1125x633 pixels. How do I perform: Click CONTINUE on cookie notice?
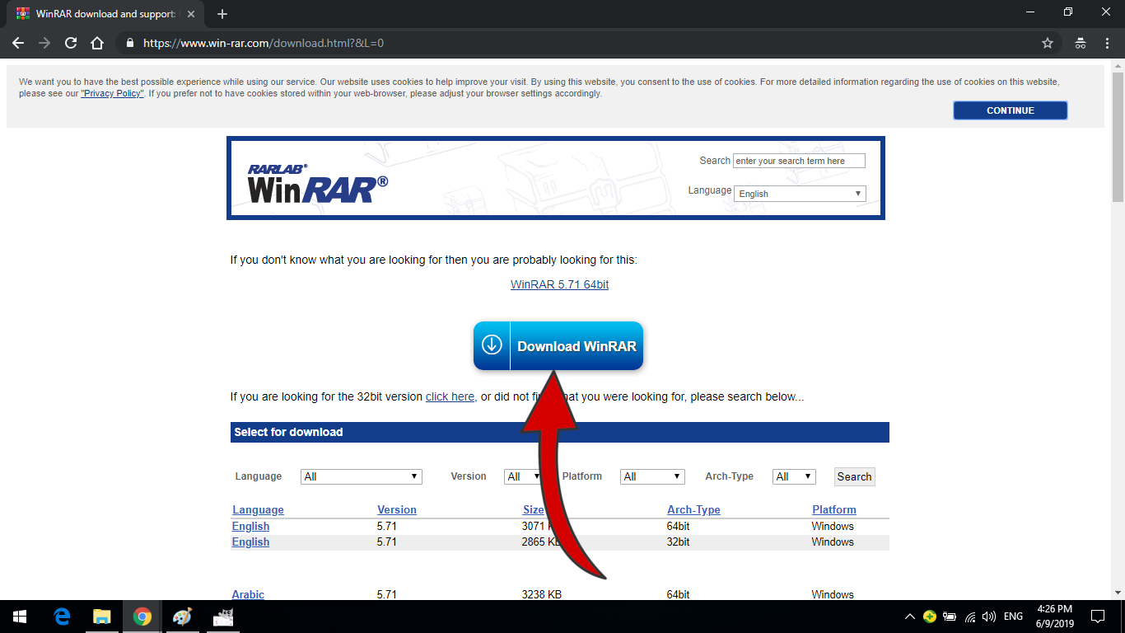pyautogui.click(x=1011, y=110)
